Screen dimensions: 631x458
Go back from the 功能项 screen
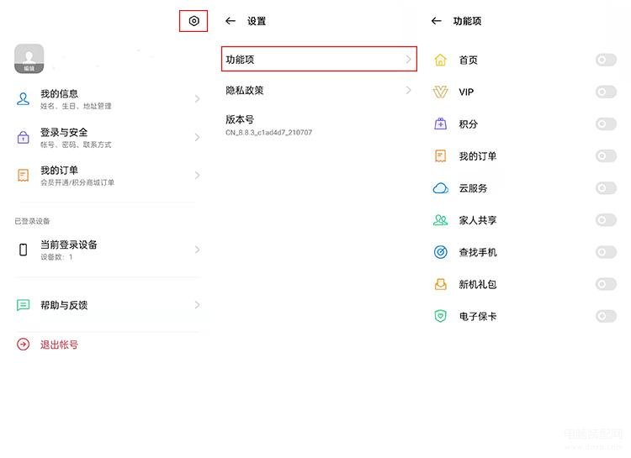pyautogui.click(x=436, y=21)
